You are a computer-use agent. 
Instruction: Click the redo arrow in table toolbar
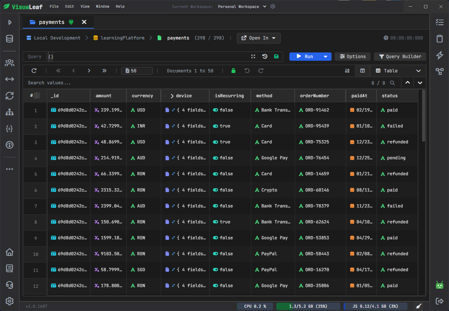point(261,71)
